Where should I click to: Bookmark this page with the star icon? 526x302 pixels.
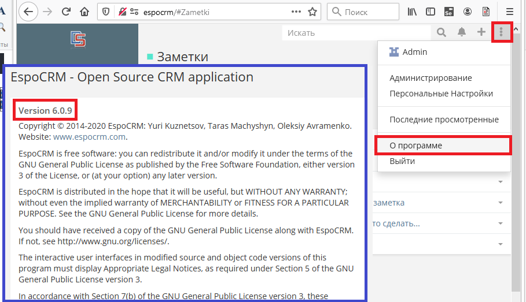pyautogui.click(x=312, y=12)
